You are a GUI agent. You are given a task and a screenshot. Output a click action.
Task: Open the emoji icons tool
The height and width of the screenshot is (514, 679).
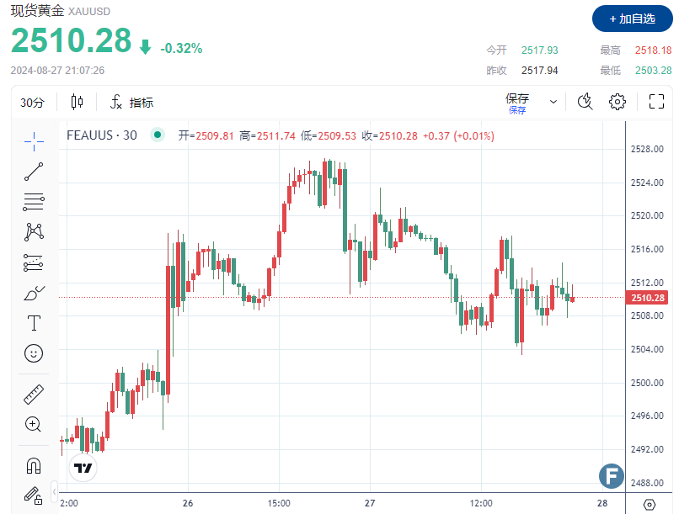34,353
